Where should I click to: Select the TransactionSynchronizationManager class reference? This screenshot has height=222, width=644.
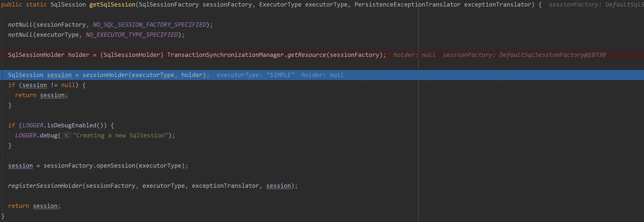(x=225, y=55)
